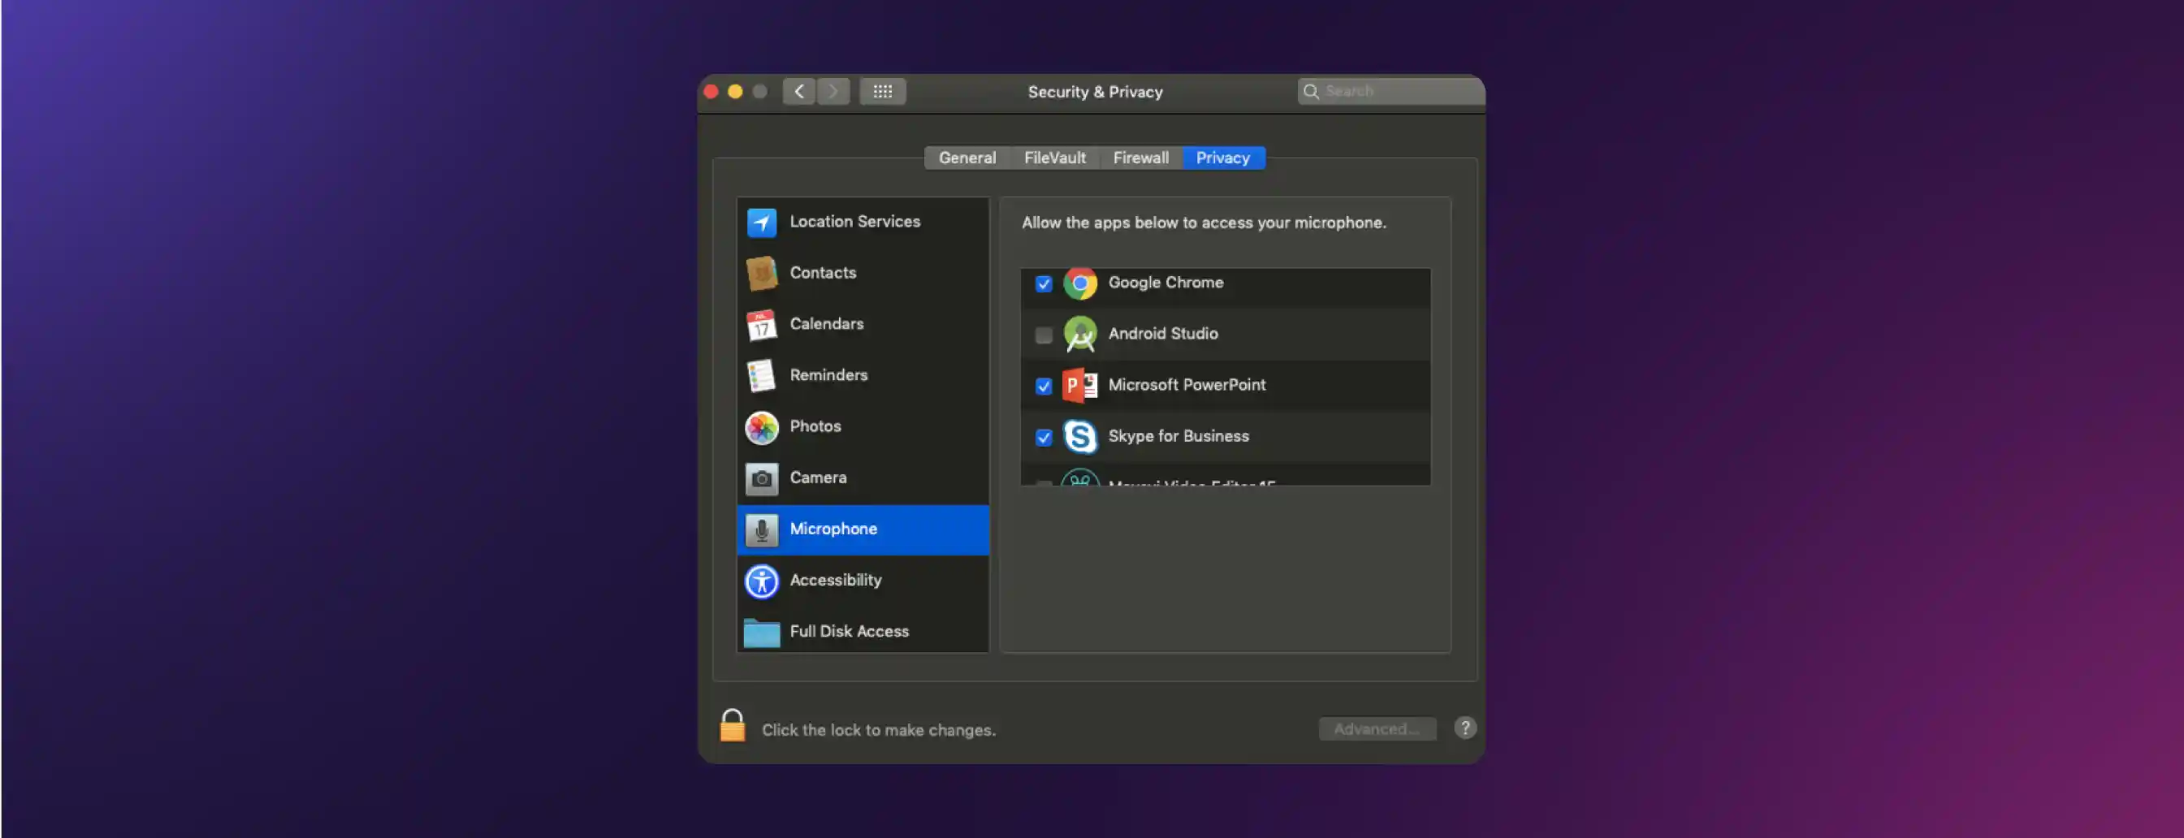The height and width of the screenshot is (838, 2184).
Task: Uncheck Microsoft PowerPoint microphone permission
Action: [x=1043, y=386]
